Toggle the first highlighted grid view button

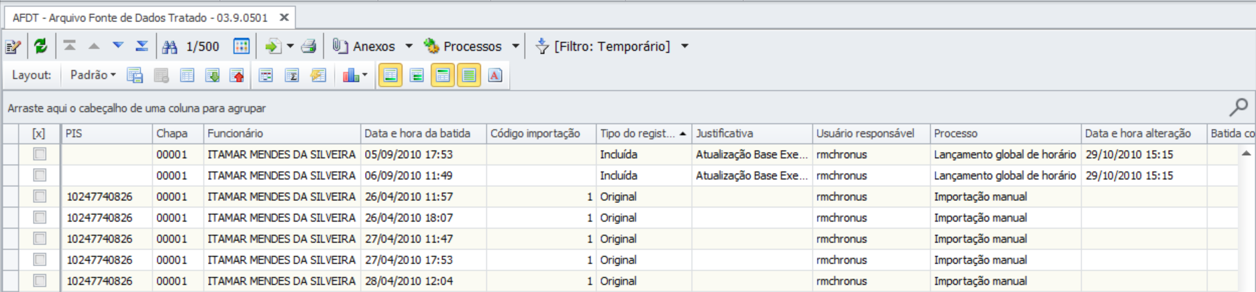tap(390, 75)
